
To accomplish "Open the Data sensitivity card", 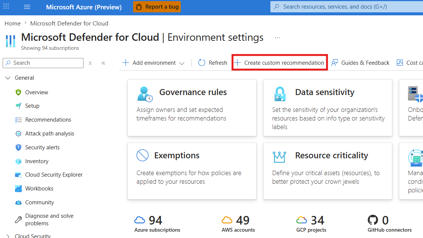I will (x=327, y=108).
